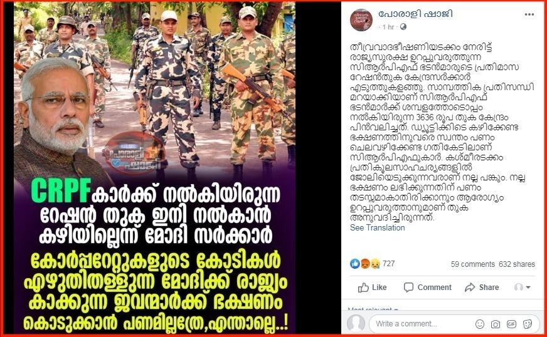
Task: Click the Share arrow icon
Action: coord(470,288)
